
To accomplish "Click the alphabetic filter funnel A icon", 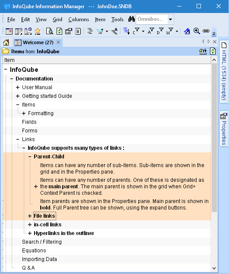I will point(151,31).
